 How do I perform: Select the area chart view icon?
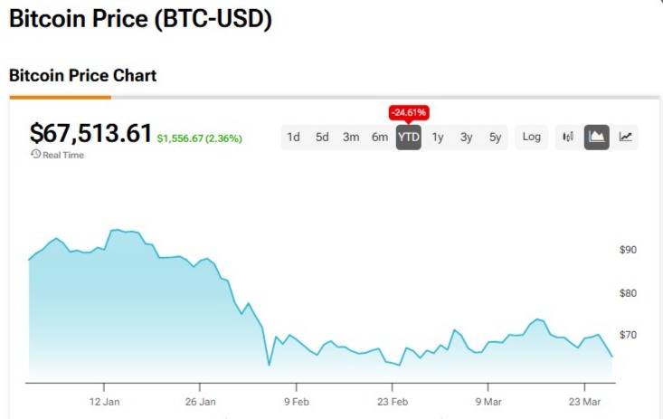coord(597,137)
